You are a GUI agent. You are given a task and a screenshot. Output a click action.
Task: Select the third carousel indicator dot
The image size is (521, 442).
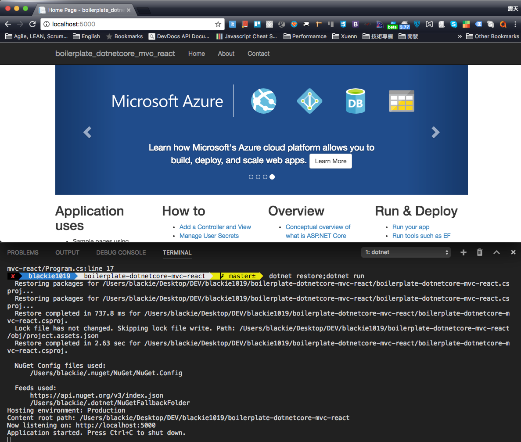265,177
